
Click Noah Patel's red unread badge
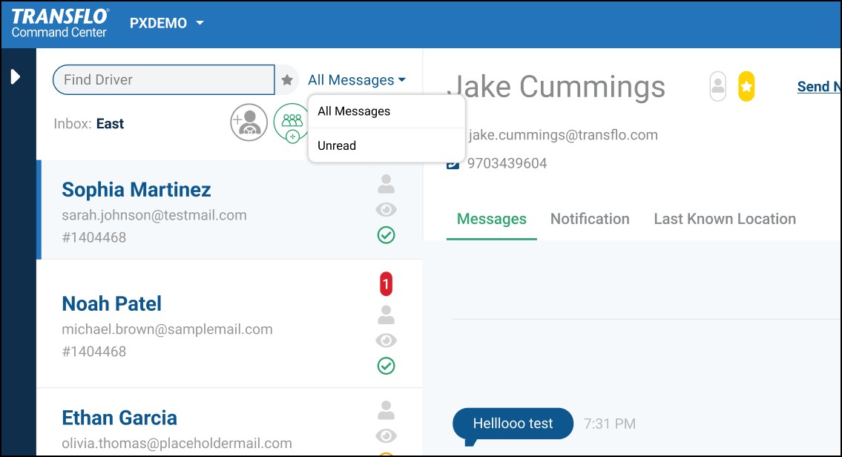[x=386, y=284]
